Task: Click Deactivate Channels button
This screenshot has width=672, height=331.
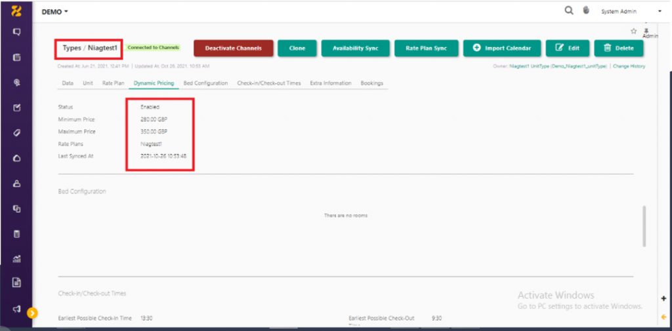Action: point(234,49)
